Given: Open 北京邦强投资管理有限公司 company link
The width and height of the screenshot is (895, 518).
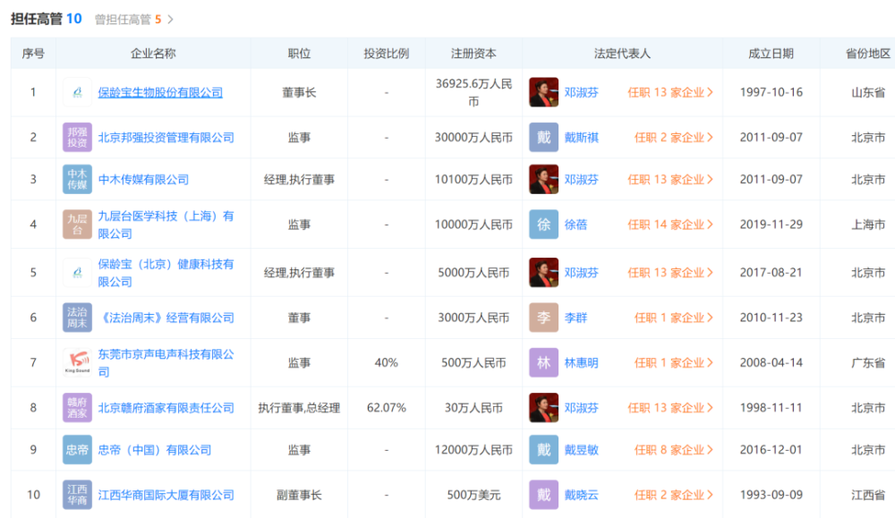Looking at the screenshot, I should click(168, 137).
